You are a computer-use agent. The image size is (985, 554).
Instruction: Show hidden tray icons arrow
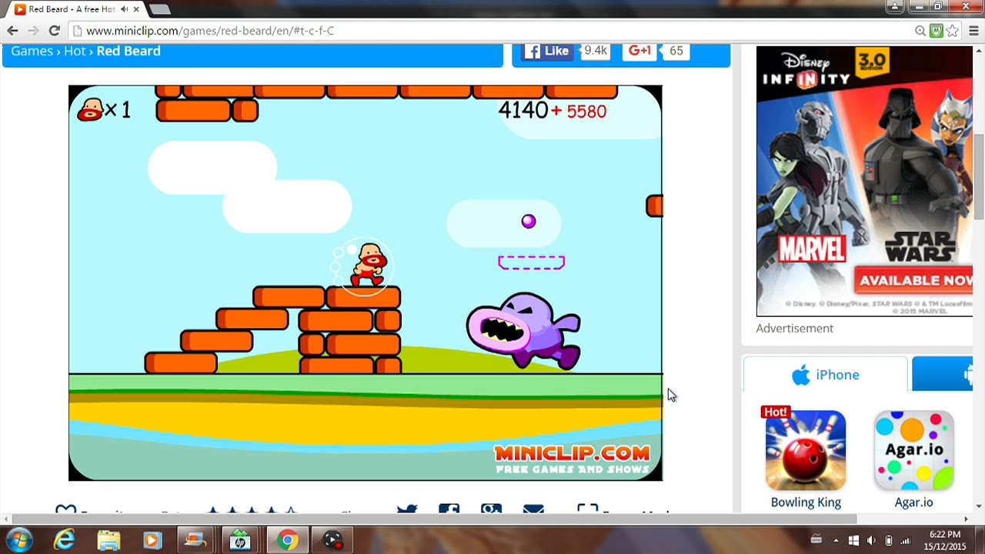(x=836, y=540)
